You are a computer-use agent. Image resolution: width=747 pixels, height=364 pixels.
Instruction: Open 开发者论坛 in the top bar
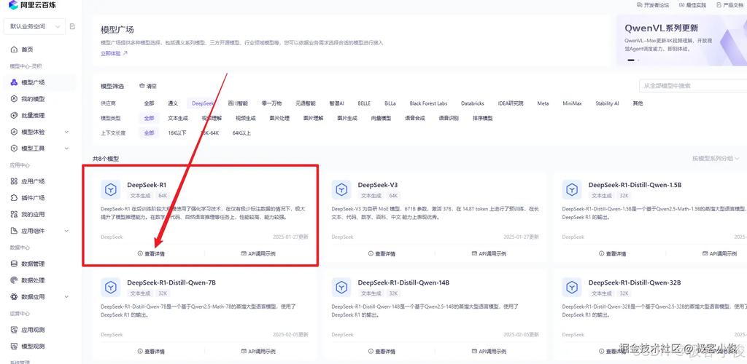(653, 5)
